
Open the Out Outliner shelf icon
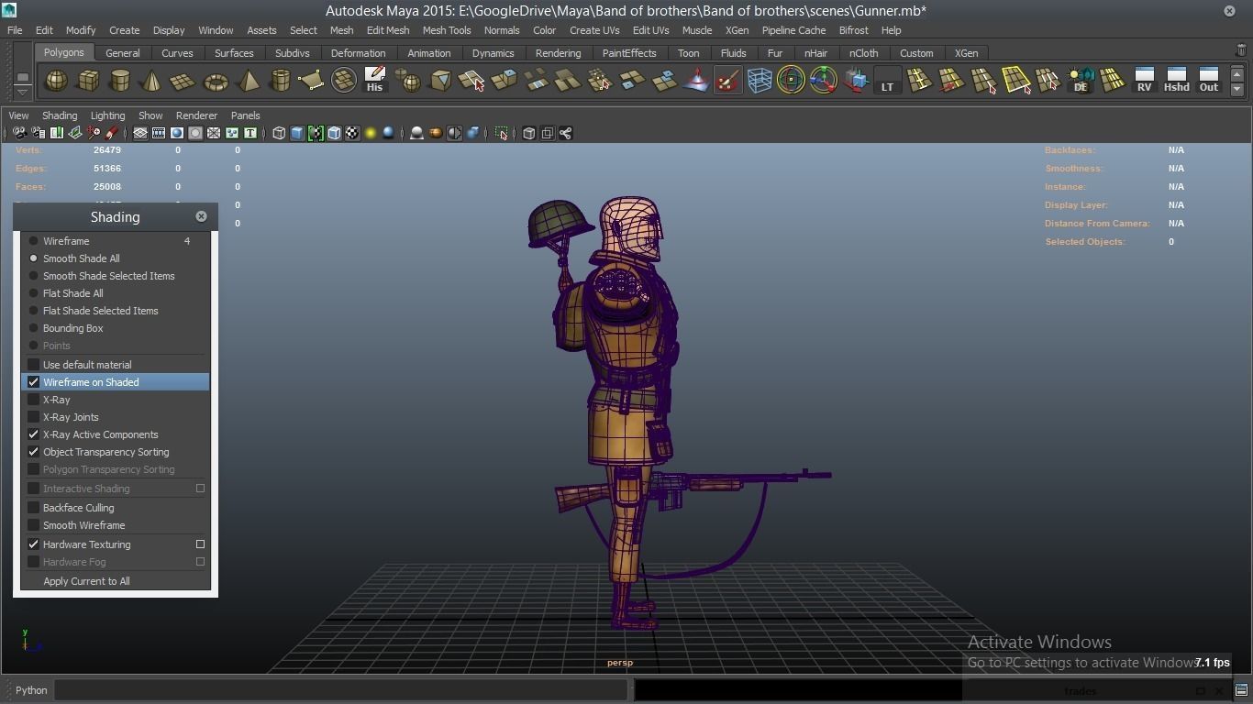click(1209, 81)
